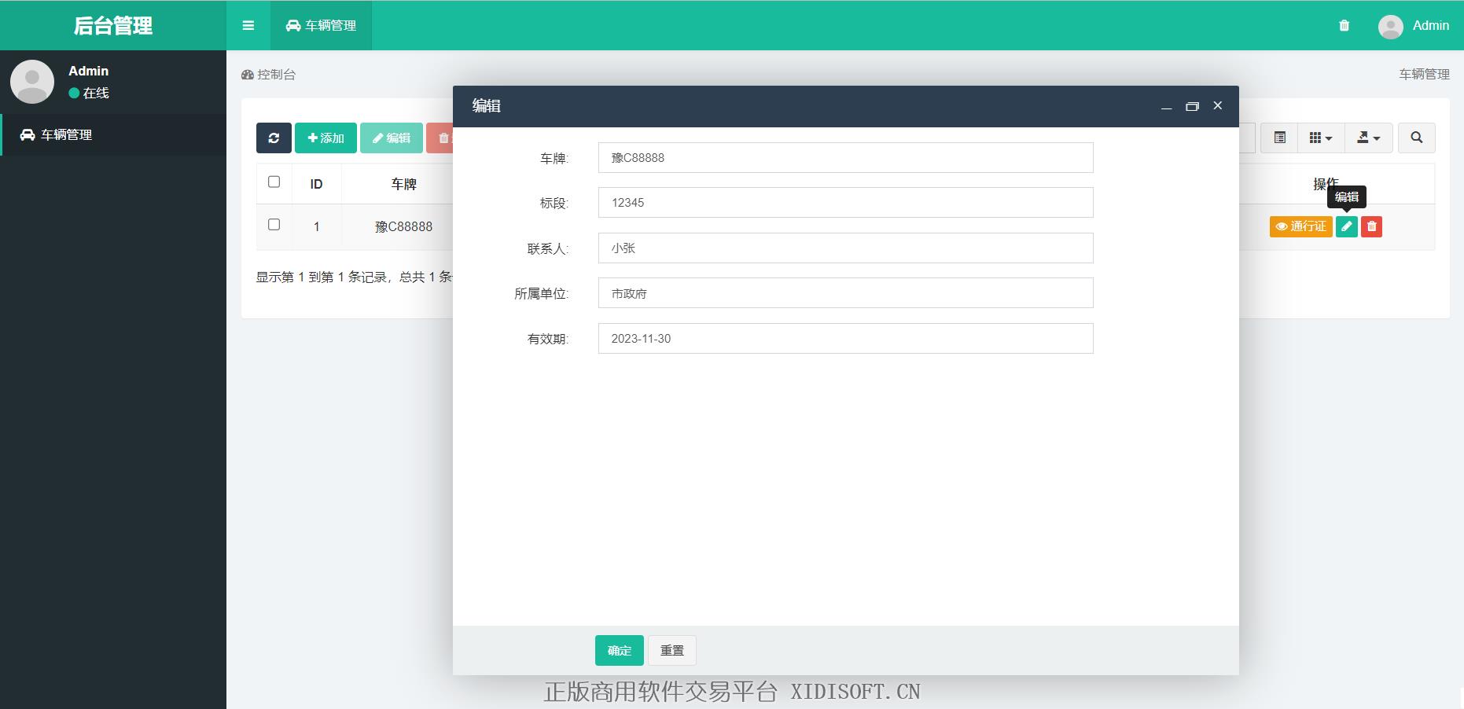1464x709 pixels.
Task: Click the trash icon in top header
Action: (1344, 25)
